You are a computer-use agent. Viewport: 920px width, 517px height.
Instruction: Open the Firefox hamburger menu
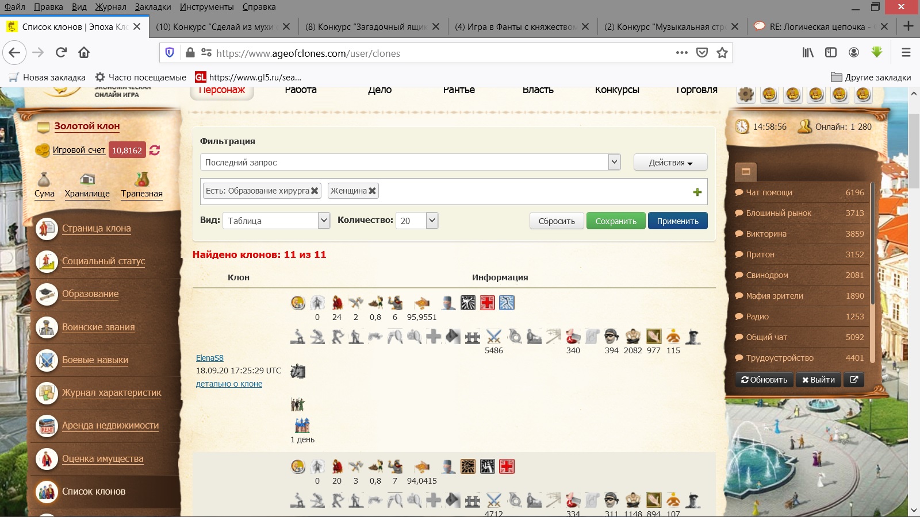tap(906, 53)
